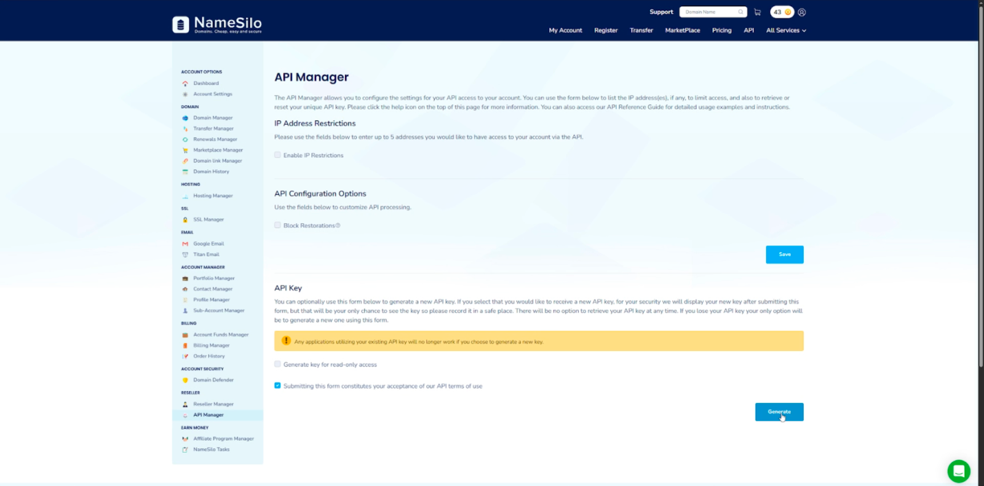Click the Domain Defender shield icon
The height and width of the screenshot is (486, 984).
tap(185, 380)
